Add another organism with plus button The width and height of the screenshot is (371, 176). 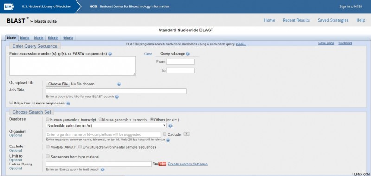(187, 134)
